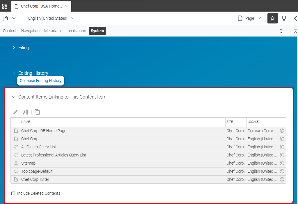The height and width of the screenshot is (204, 298).
Task: Switch to the Metadata tab
Action: click(52, 31)
